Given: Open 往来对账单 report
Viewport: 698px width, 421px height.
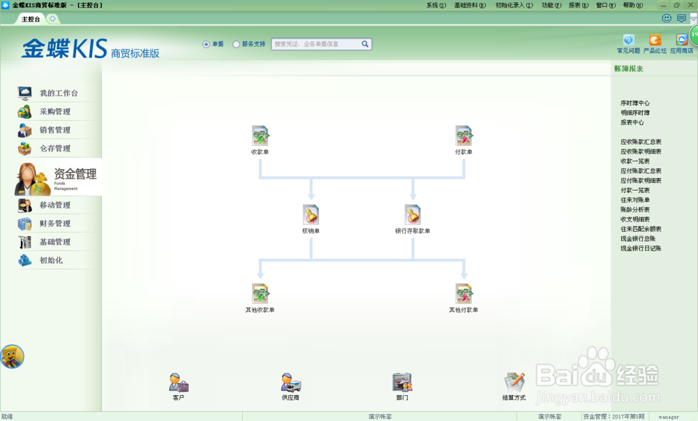Looking at the screenshot, I should (634, 200).
